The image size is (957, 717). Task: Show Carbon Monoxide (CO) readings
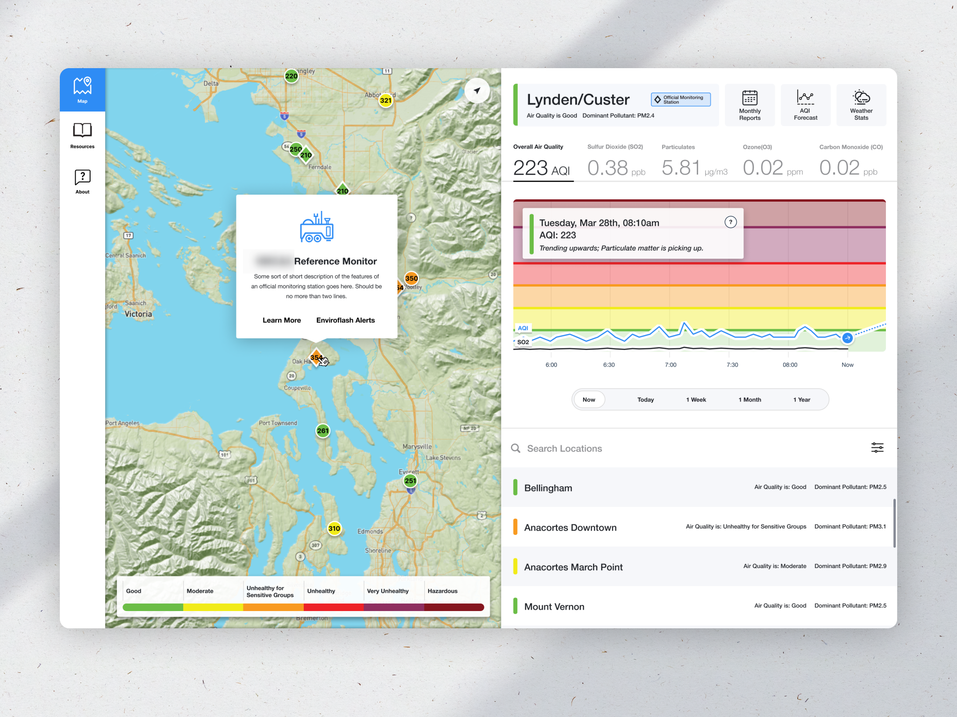[x=850, y=161]
